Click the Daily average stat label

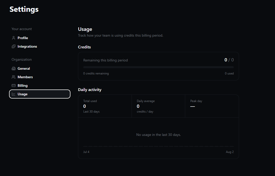coord(146,101)
